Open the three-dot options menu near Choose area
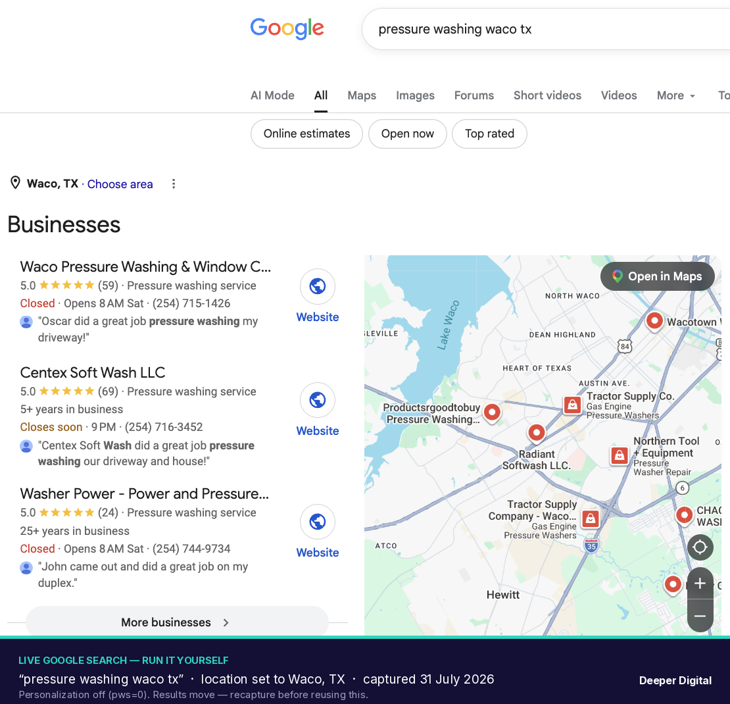 [174, 184]
